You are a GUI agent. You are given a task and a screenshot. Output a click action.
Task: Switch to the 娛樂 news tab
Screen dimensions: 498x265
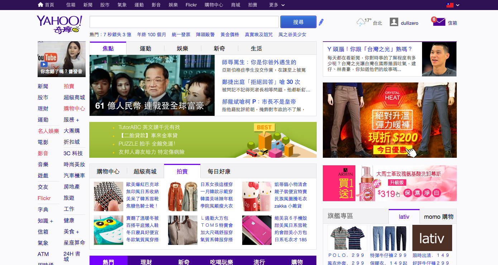pos(182,48)
